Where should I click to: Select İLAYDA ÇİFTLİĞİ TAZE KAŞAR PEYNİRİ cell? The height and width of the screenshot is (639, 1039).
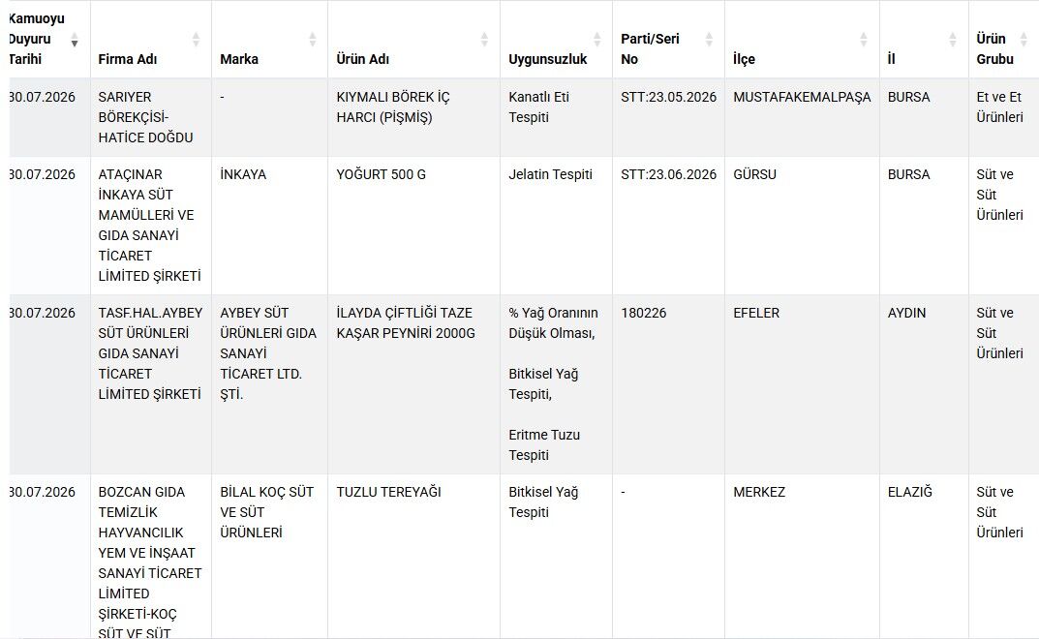click(x=413, y=384)
